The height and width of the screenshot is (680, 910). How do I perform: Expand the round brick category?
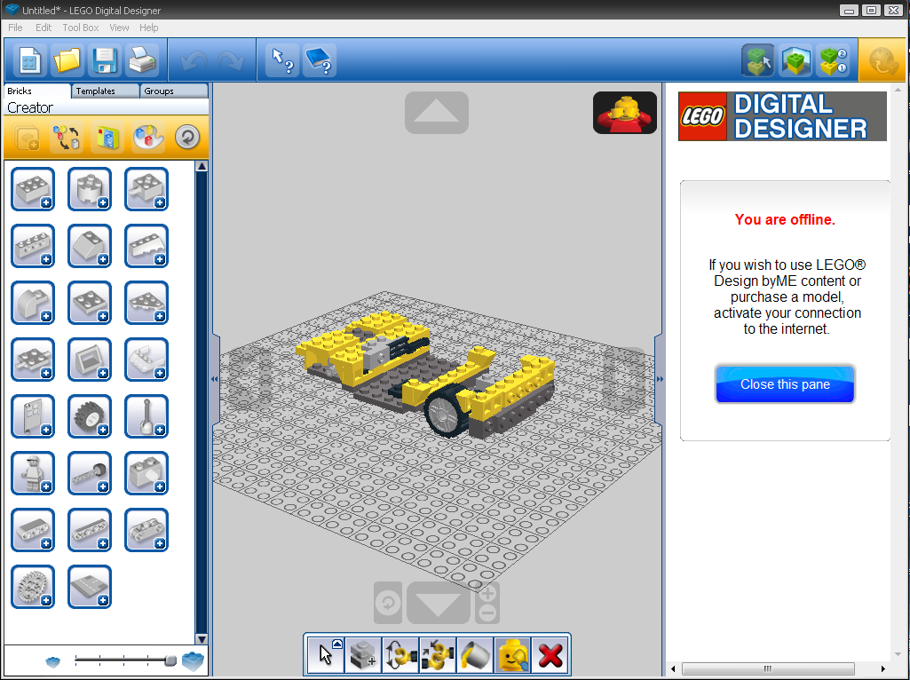tap(90, 189)
